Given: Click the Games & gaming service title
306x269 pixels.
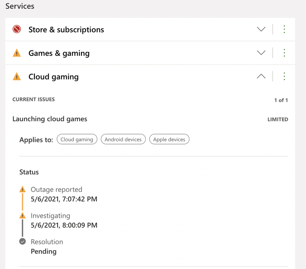Looking at the screenshot, I should 59,53.
